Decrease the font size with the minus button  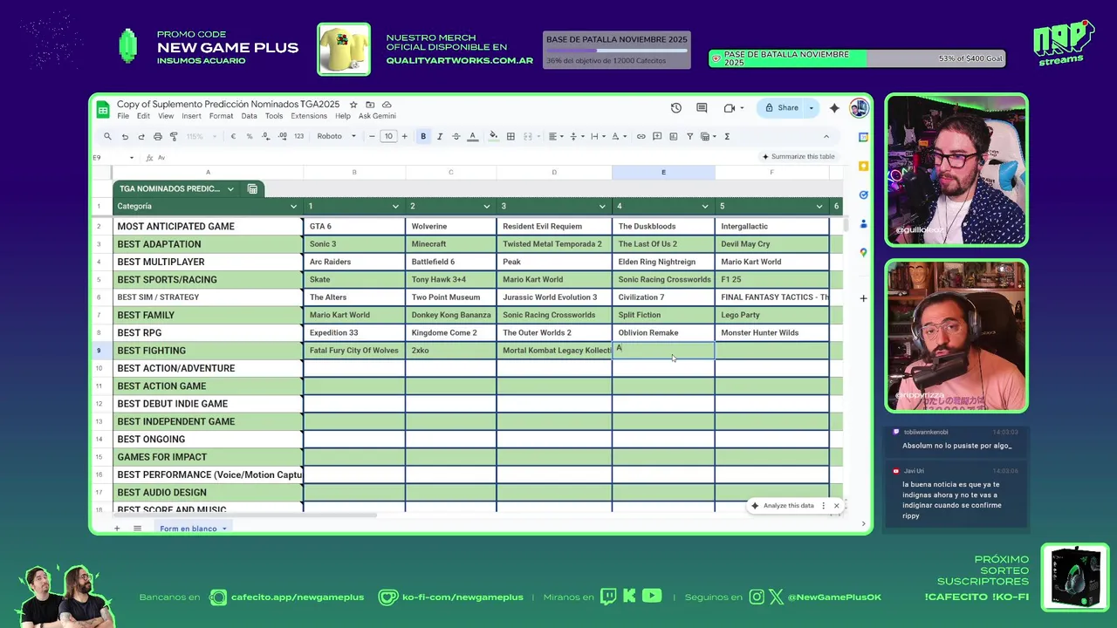(372, 136)
